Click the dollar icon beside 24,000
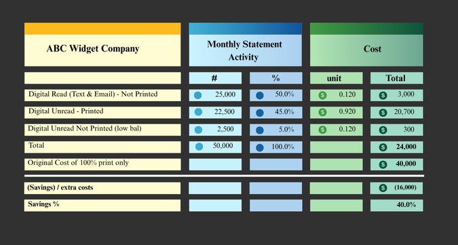 coord(383,147)
